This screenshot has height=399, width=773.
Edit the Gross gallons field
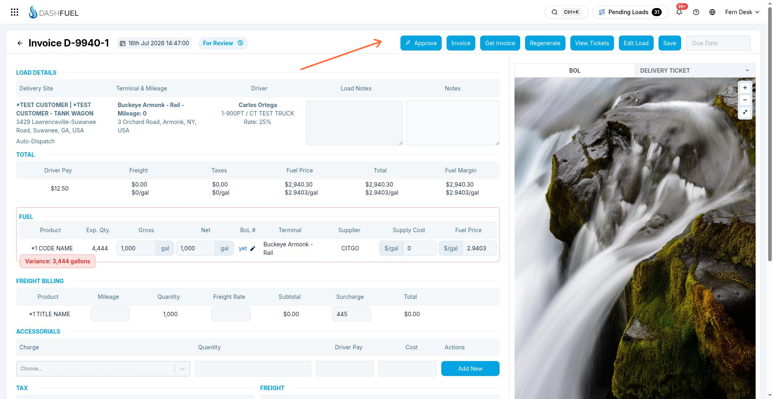[x=136, y=248]
